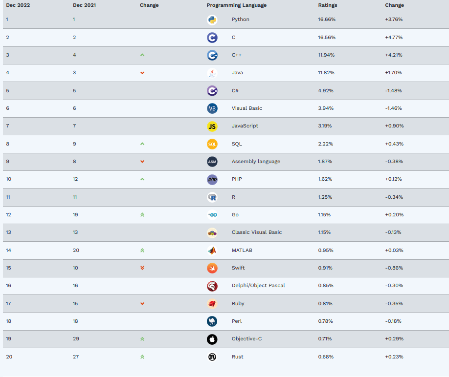Click the C++ language logo
This screenshot has width=449, height=377.
[x=212, y=55]
